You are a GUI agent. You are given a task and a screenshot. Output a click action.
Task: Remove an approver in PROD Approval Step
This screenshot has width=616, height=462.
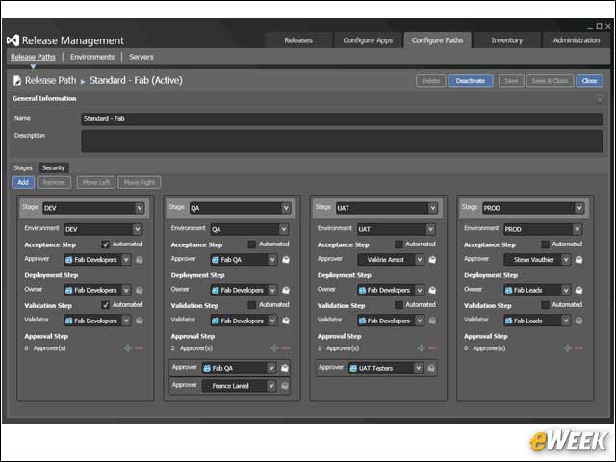[578, 348]
